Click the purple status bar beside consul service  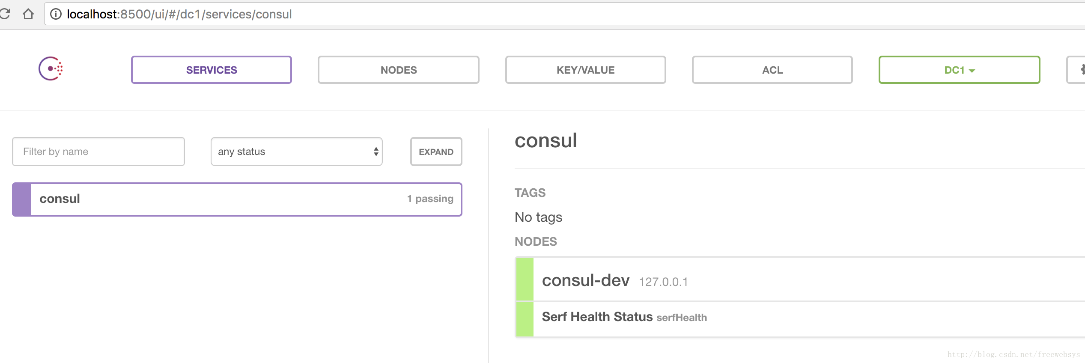click(21, 199)
